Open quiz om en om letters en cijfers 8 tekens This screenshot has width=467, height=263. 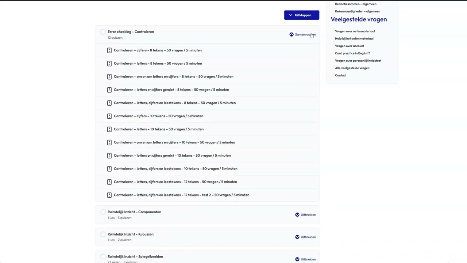[x=173, y=77]
